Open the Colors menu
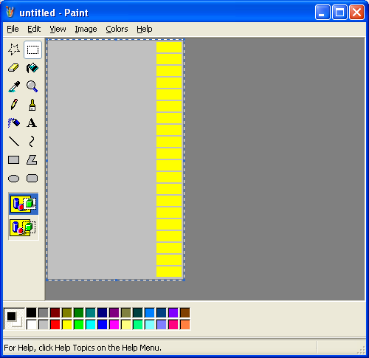The image size is (369, 358). (117, 29)
